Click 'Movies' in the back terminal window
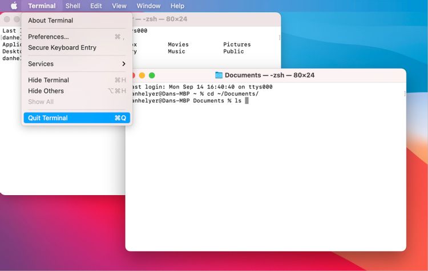This screenshot has height=271, width=428. pyautogui.click(x=178, y=44)
